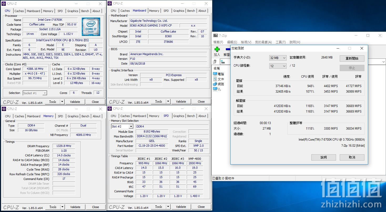386x212 pixels.
Task: Click the 停止 stop button in the benchmark dialog
Action: pos(352,68)
